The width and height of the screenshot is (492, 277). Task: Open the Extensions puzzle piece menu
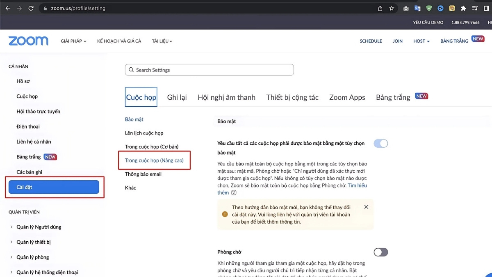click(463, 8)
